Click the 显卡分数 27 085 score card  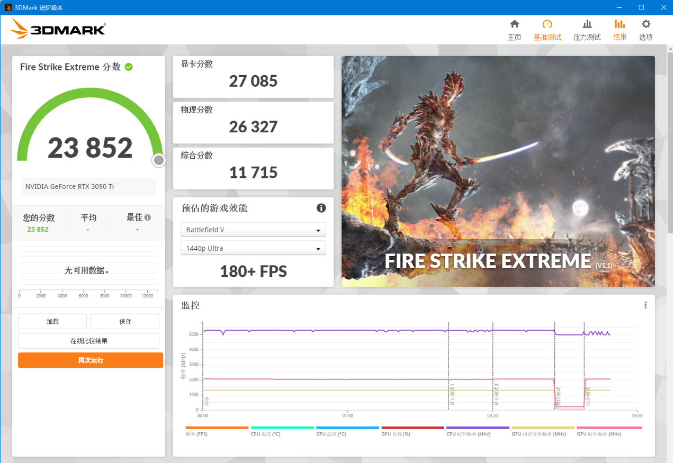click(253, 77)
